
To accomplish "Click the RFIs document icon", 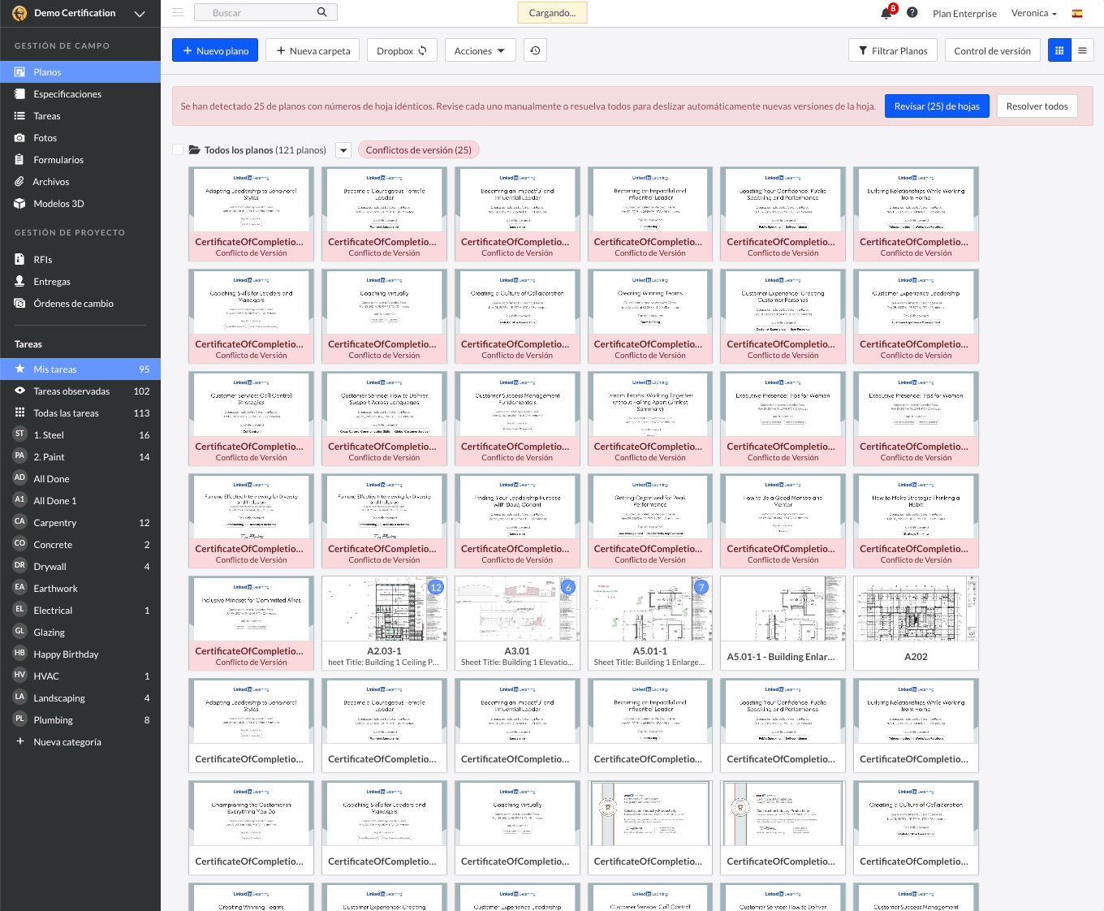I will (19, 260).
